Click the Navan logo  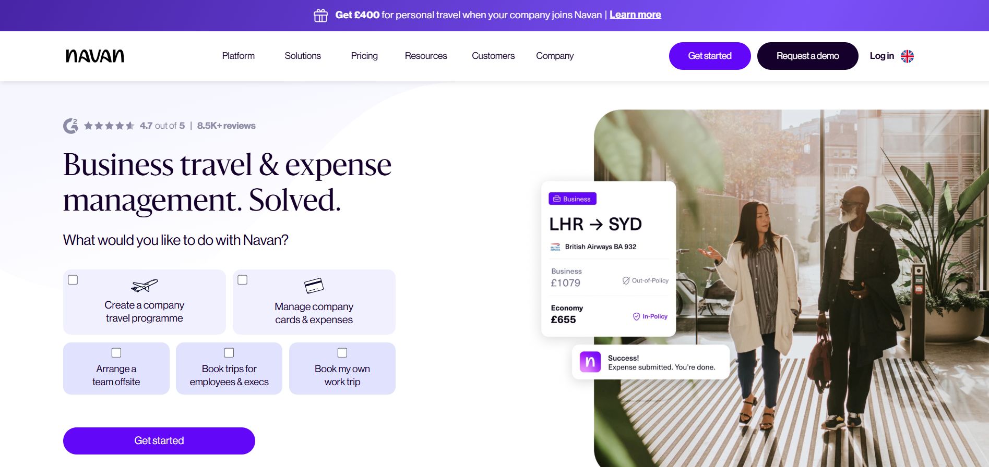click(x=95, y=56)
